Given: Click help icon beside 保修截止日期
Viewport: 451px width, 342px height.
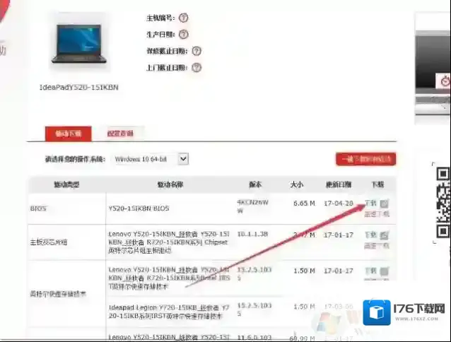Looking at the screenshot, I should [197, 51].
